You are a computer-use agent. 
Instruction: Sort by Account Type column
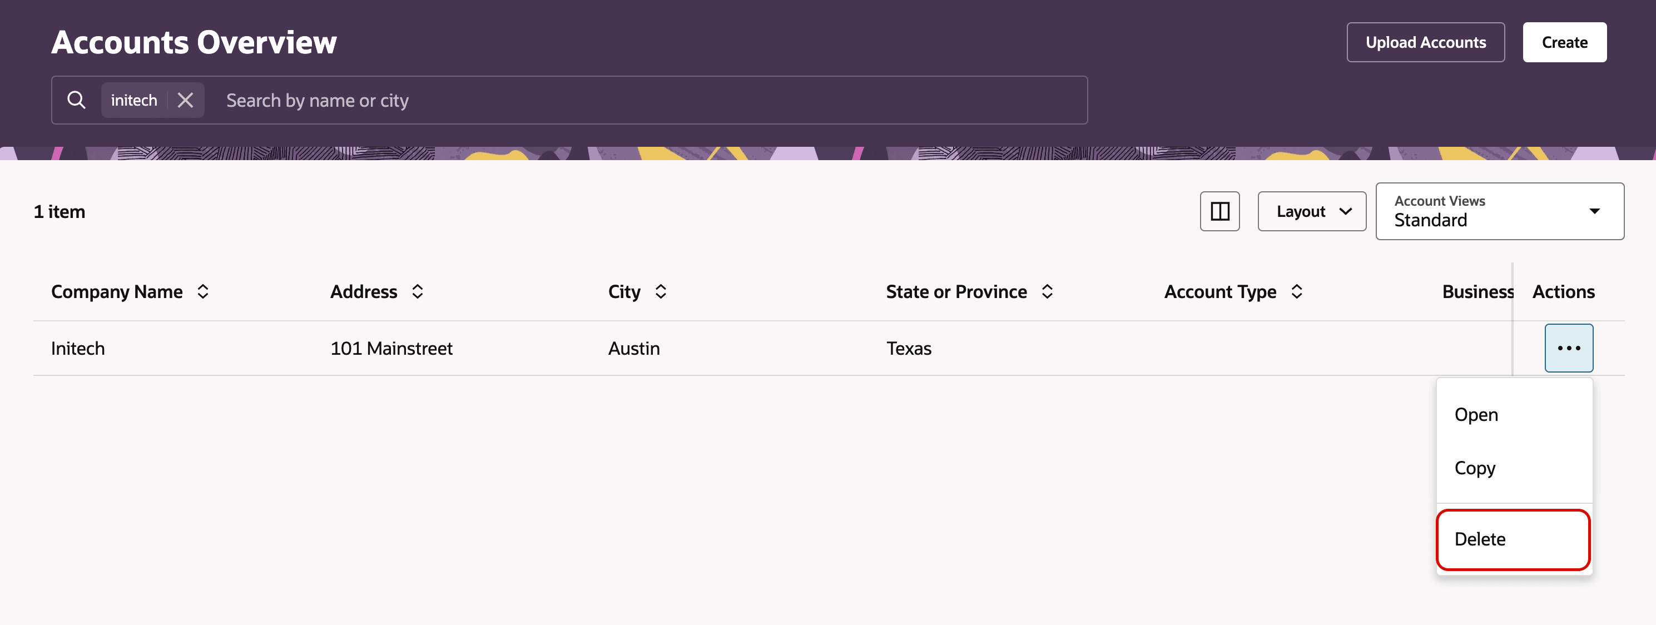pyautogui.click(x=1296, y=291)
